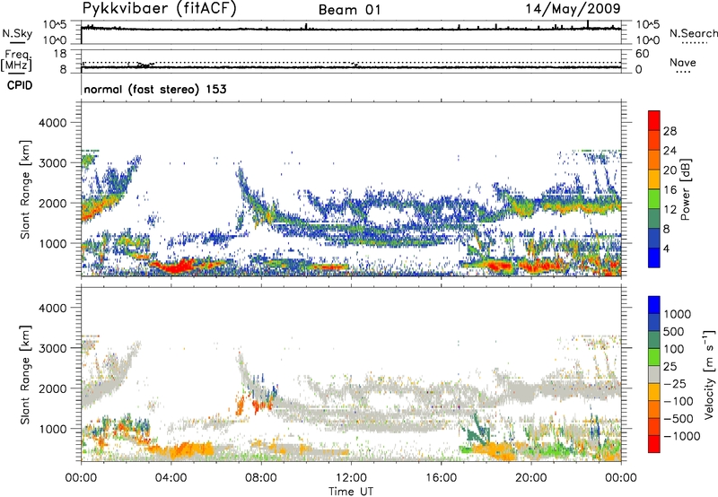This screenshot has height=497, width=718.
Task: Click the 4 tick on the Power scale
Action: 667,248
